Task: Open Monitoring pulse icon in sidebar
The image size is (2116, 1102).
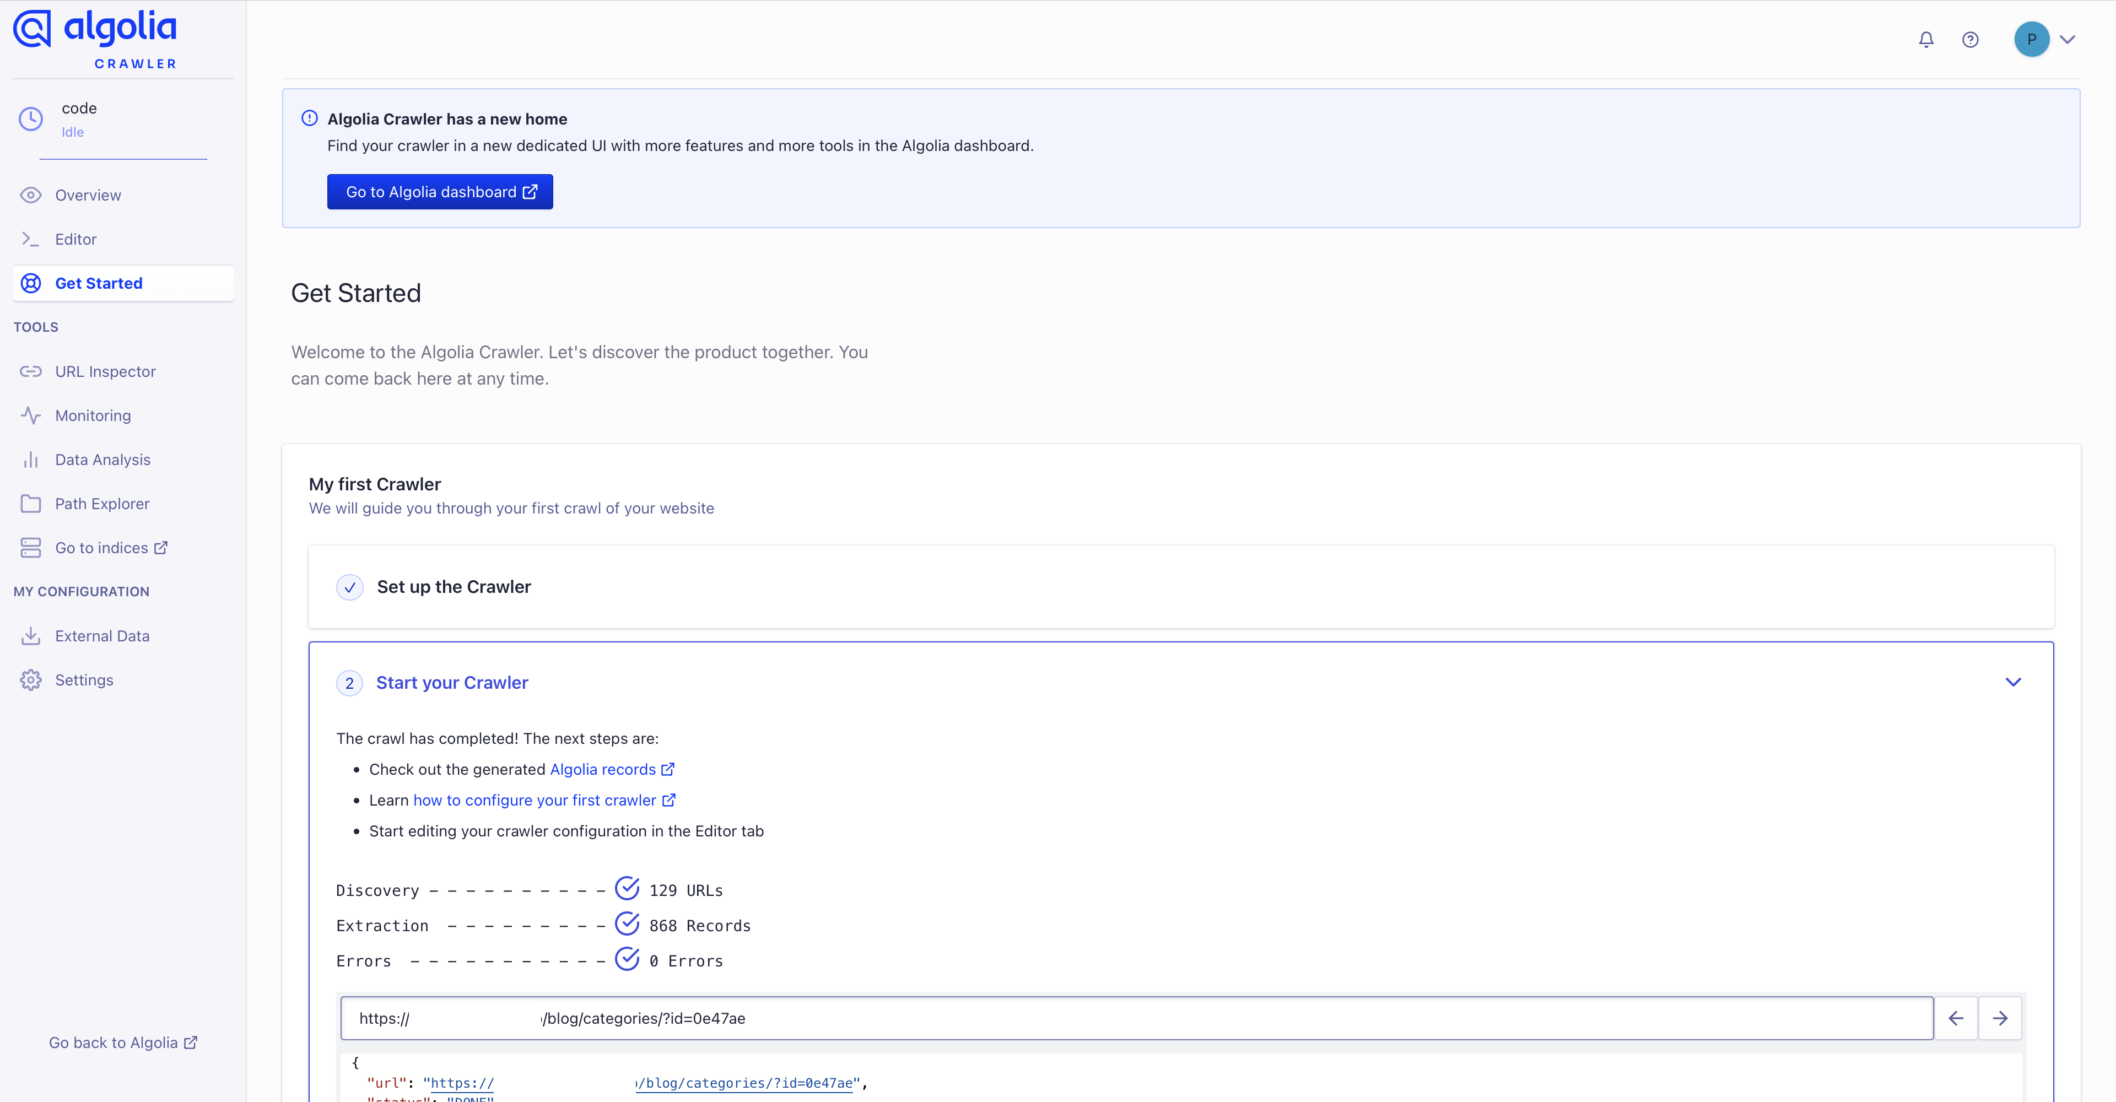Action: (x=30, y=415)
